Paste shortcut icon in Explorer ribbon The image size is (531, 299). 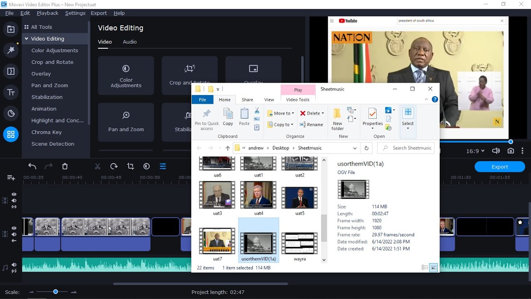click(257, 127)
